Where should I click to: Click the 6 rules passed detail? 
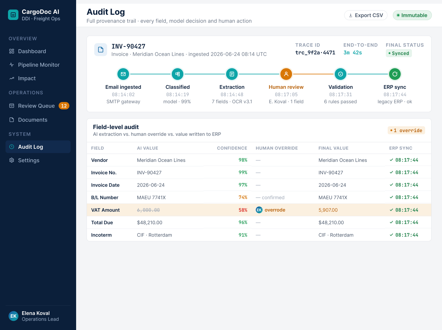click(x=340, y=102)
